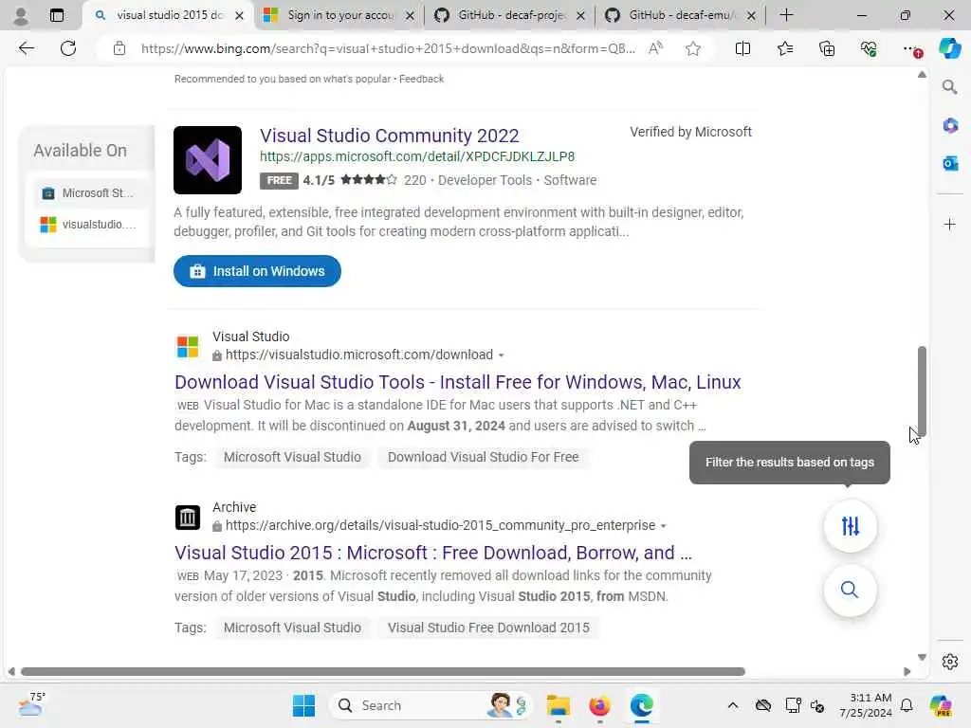Close the visual studio 2015 search tab
Screen dimensions: 971x728
(x=240, y=16)
